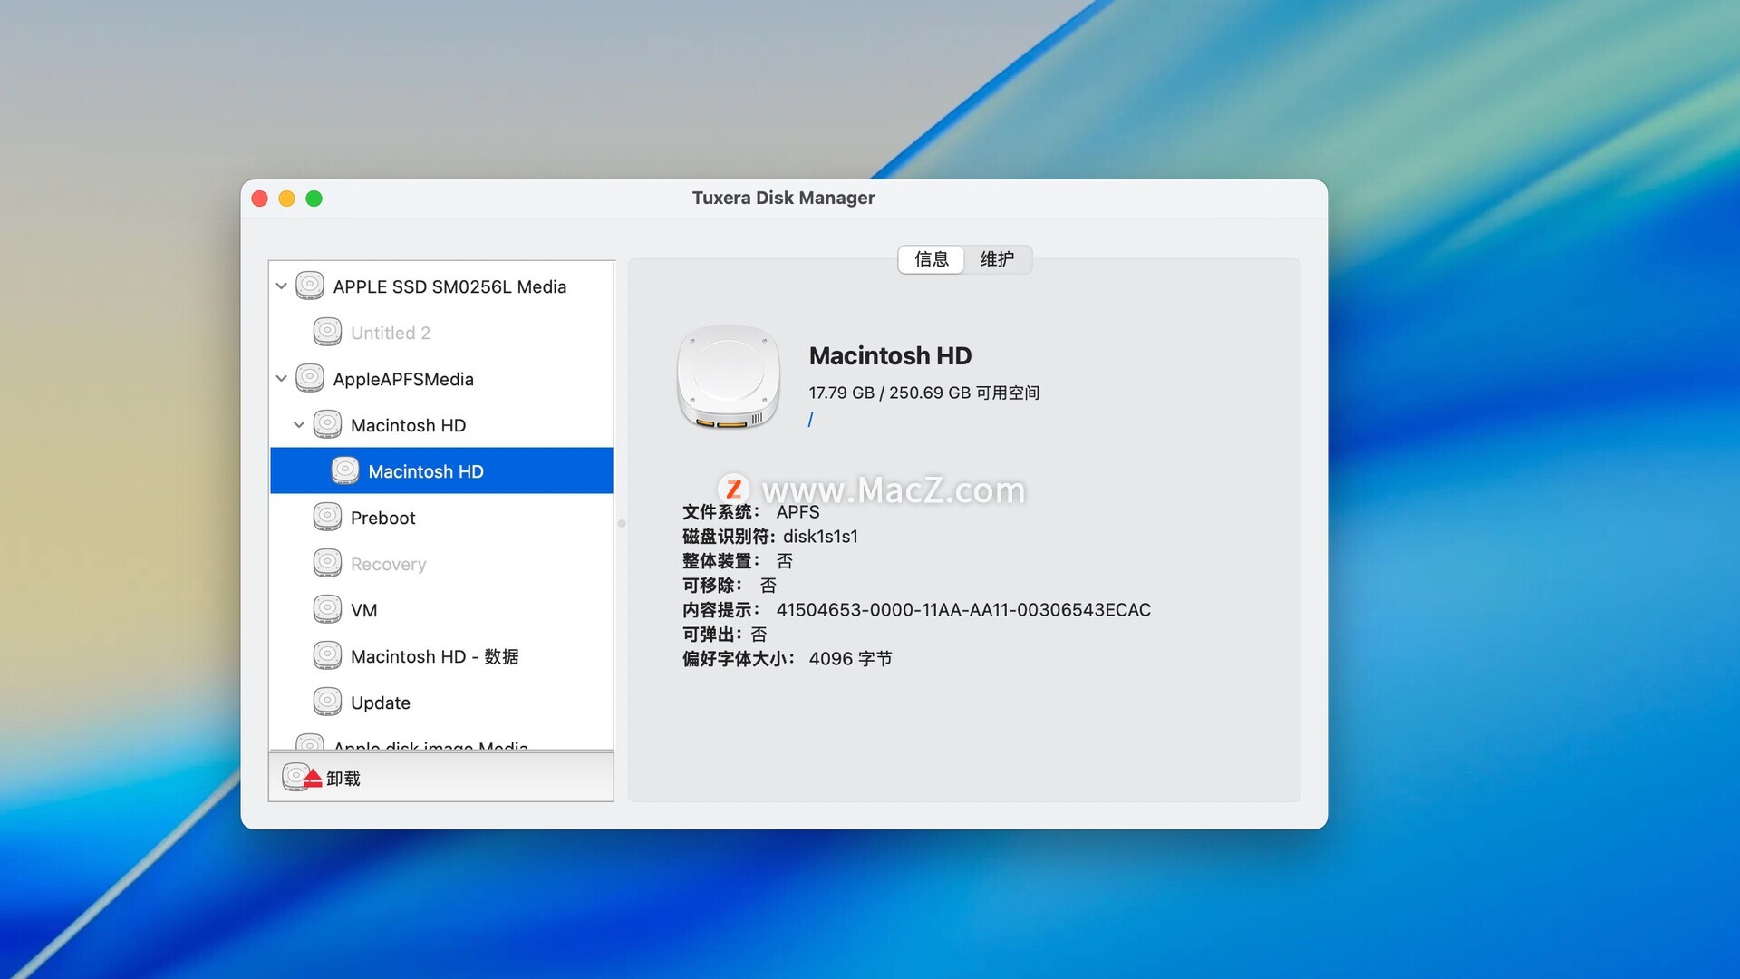Image resolution: width=1740 pixels, height=979 pixels.
Task: Close the Tuxera Disk Manager window
Action: point(260,199)
